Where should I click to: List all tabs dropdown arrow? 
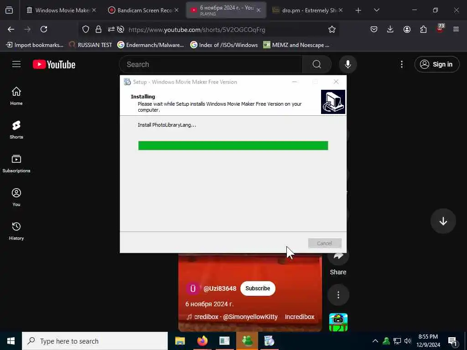[x=376, y=10]
